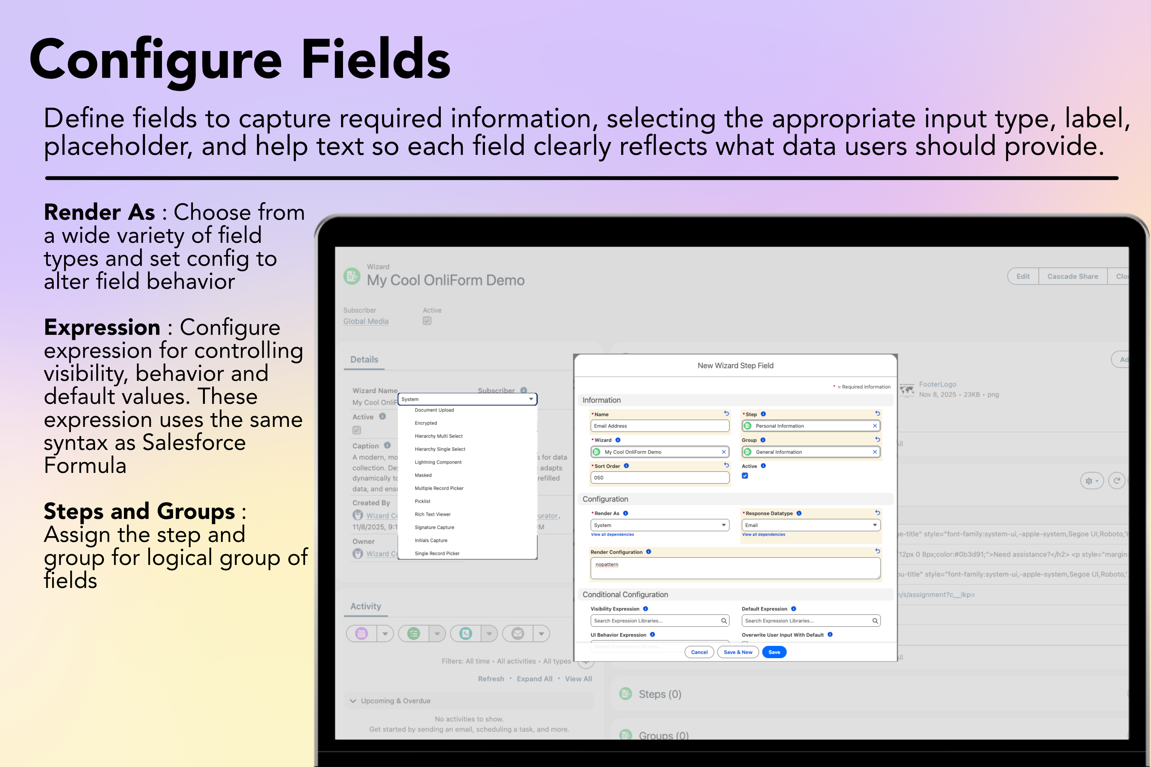The height and width of the screenshot is (767, 1151).
Task: Toggle the Active checkbox under Wizard header
Action: tap(427, 321)
